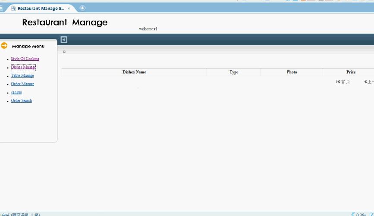The width and height of the screenshot is (374, 216).
Task: Click the welcome:r1 user text
Action: pos(148,29)
